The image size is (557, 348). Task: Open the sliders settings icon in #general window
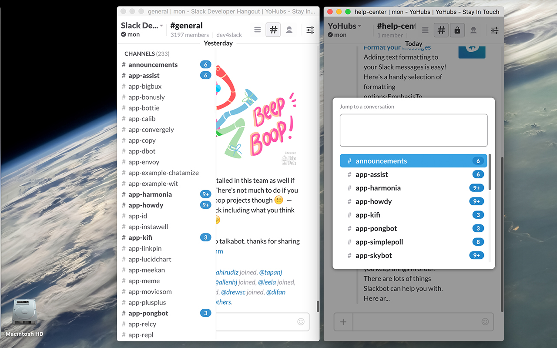click(x=310, y=30)
